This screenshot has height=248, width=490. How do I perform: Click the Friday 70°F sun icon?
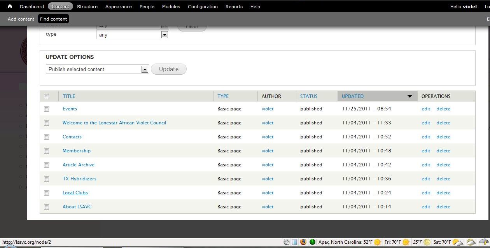tap(406, 242)
